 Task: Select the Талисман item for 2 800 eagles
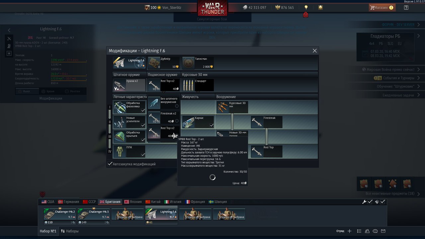(198, 63)
